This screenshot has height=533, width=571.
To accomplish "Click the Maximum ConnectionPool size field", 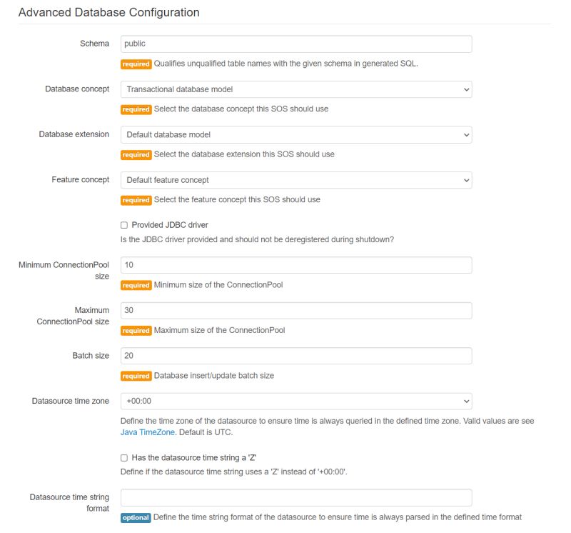I will coord(296,311).
